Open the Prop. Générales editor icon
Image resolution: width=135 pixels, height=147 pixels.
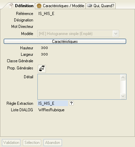coord(42,69)
